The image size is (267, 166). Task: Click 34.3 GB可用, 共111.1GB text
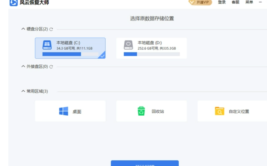point(74,48)
